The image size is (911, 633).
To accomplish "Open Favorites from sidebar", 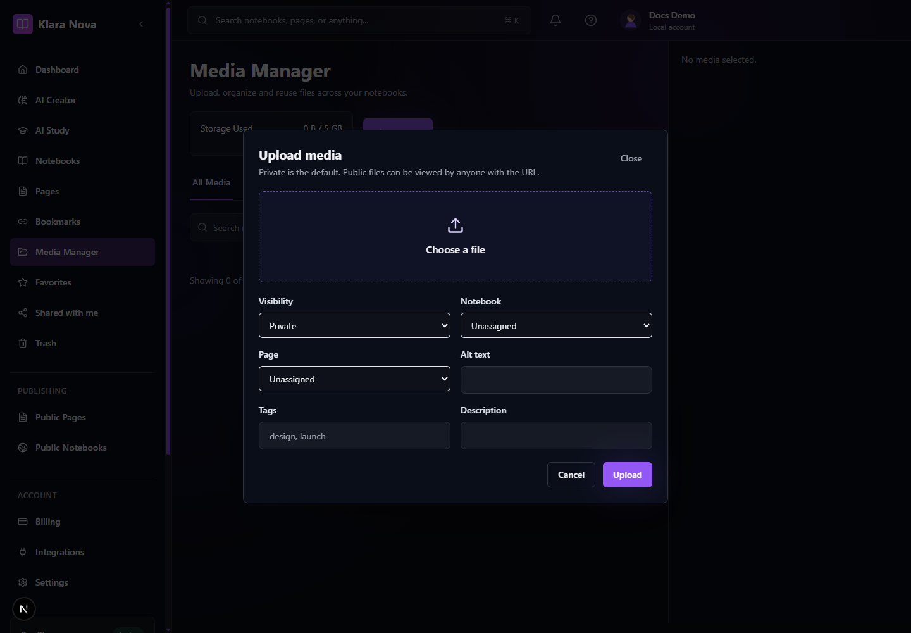I will click(x=82, y=282).
